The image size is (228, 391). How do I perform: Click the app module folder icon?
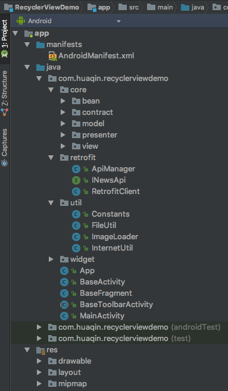[29, 33]
